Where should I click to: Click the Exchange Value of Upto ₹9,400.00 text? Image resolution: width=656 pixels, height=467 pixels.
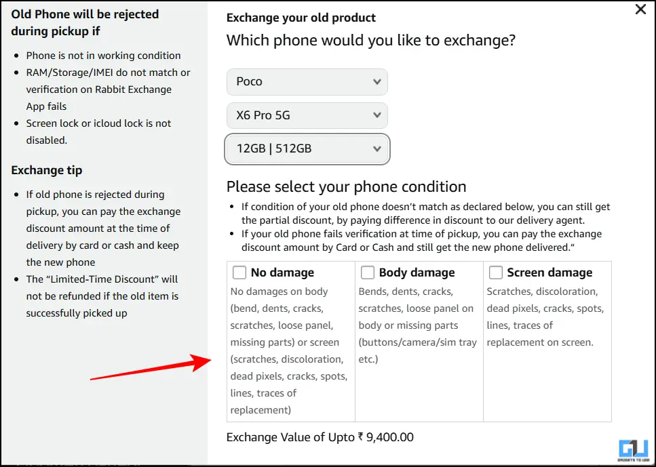320,437
